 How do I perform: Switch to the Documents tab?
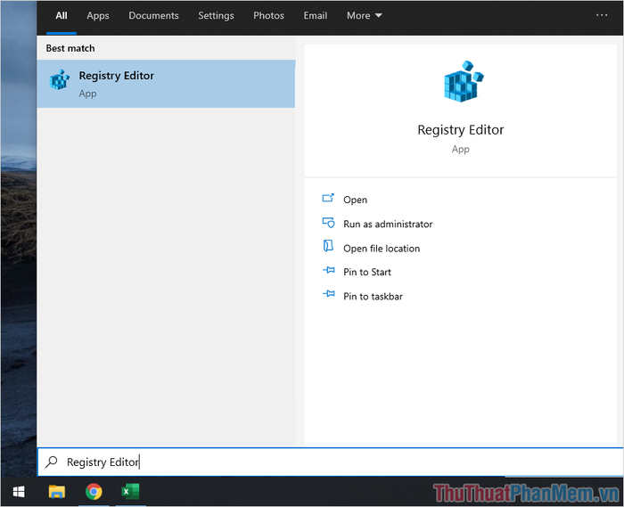[x=153, y=15]
